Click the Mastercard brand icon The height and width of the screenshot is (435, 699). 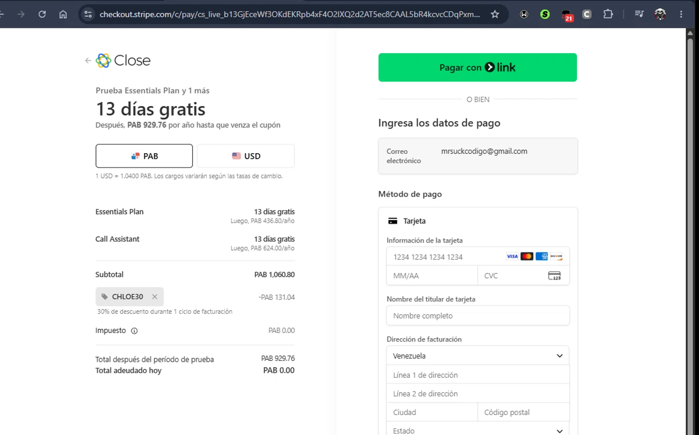coord(527,257)
